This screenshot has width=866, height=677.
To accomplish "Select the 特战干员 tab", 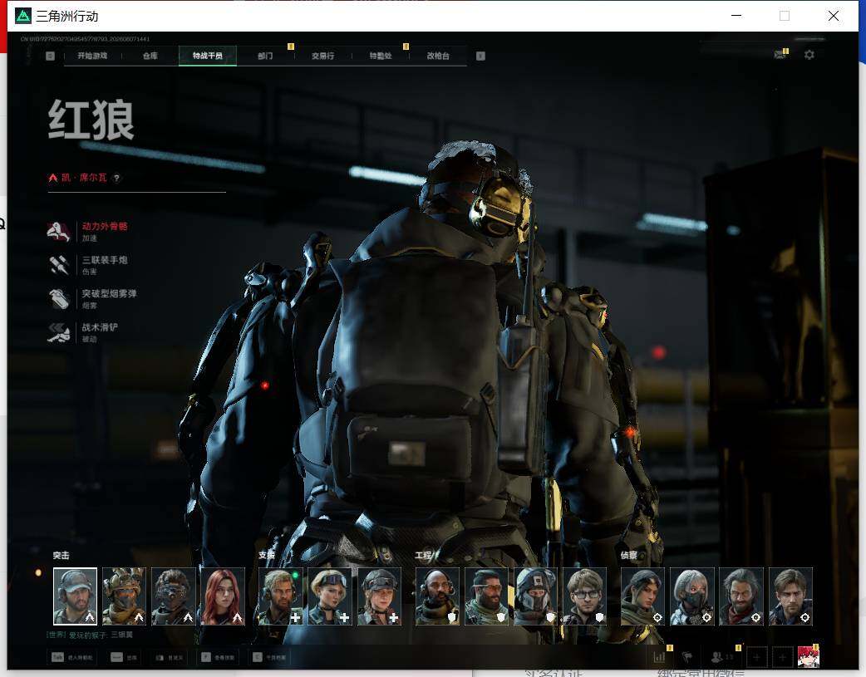I will pyautogui.click(x=208, y=56).
